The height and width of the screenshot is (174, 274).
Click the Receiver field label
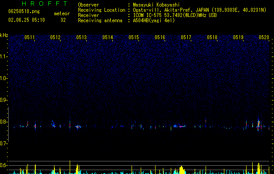point(88,15)
